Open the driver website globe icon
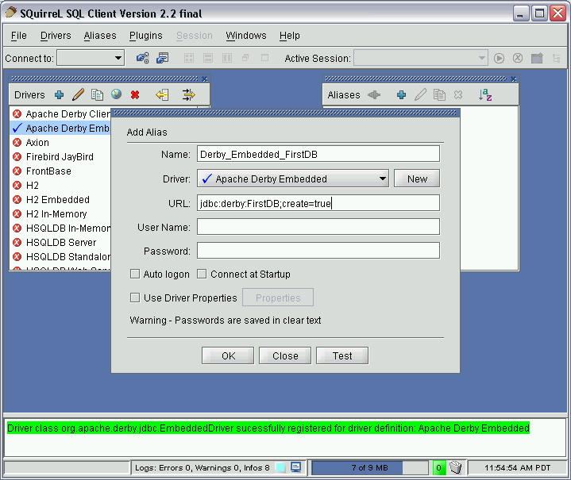Image resolution: width=571 pixels, height=480 pixels. (x=116, y=95)
